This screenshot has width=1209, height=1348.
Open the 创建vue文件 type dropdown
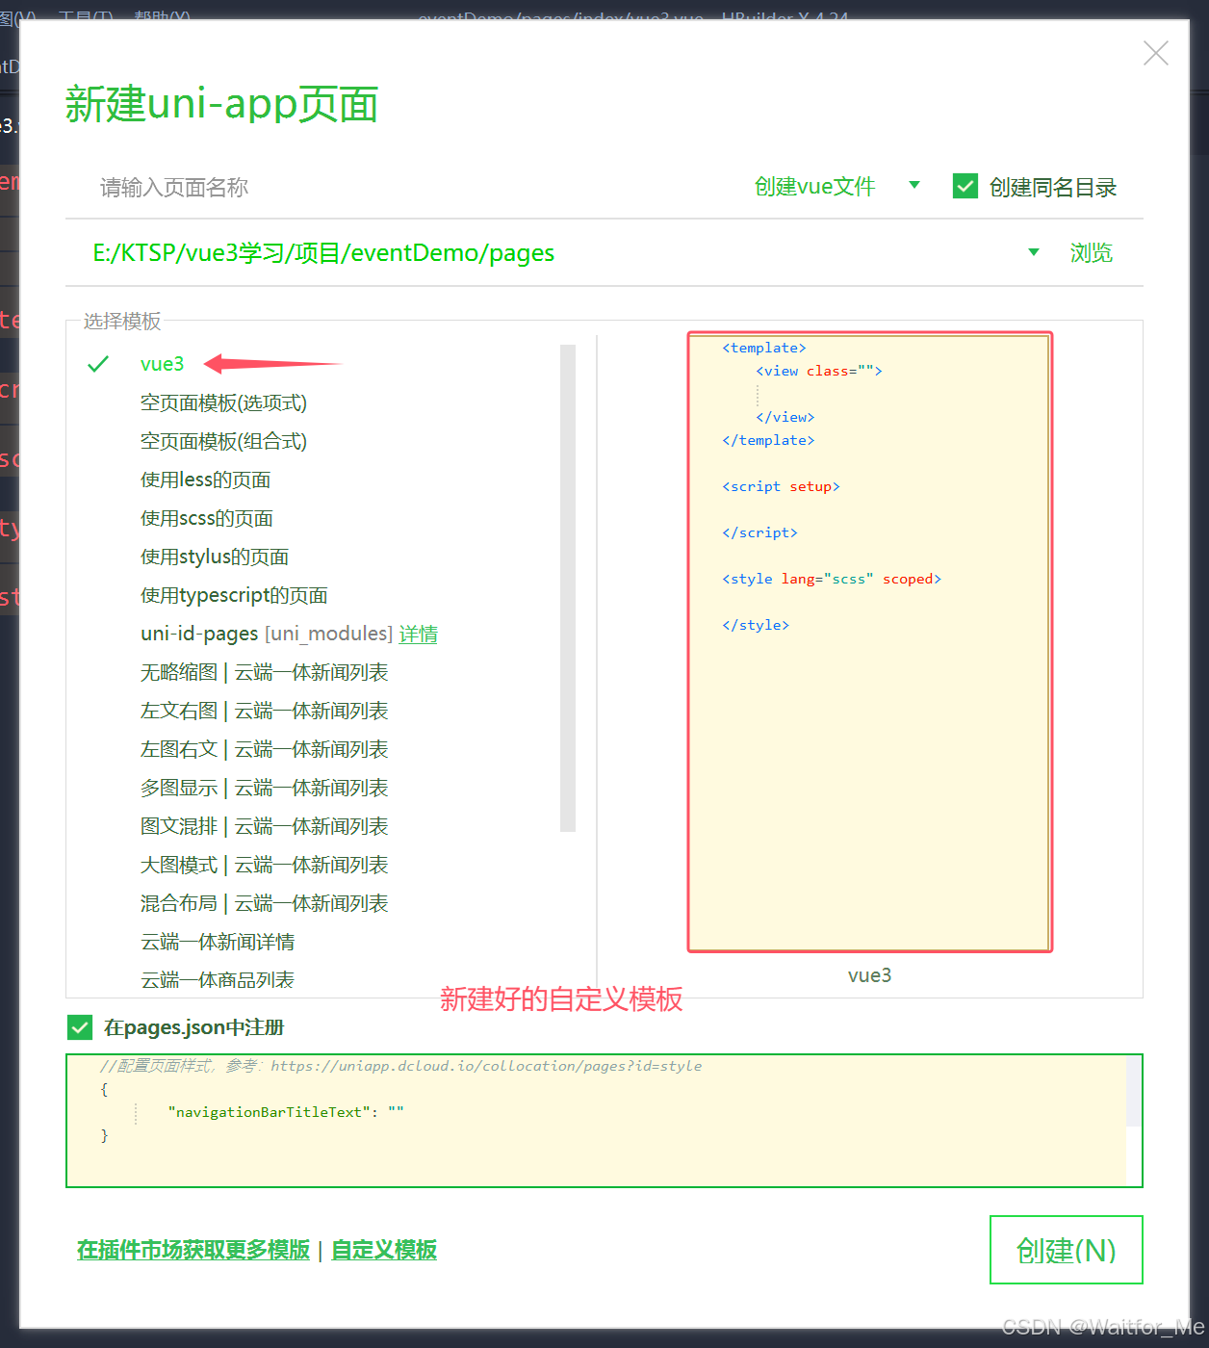click(836, 186)
